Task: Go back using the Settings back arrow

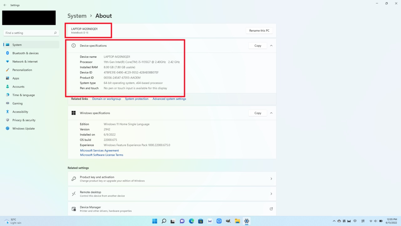Action: [5, 5]
